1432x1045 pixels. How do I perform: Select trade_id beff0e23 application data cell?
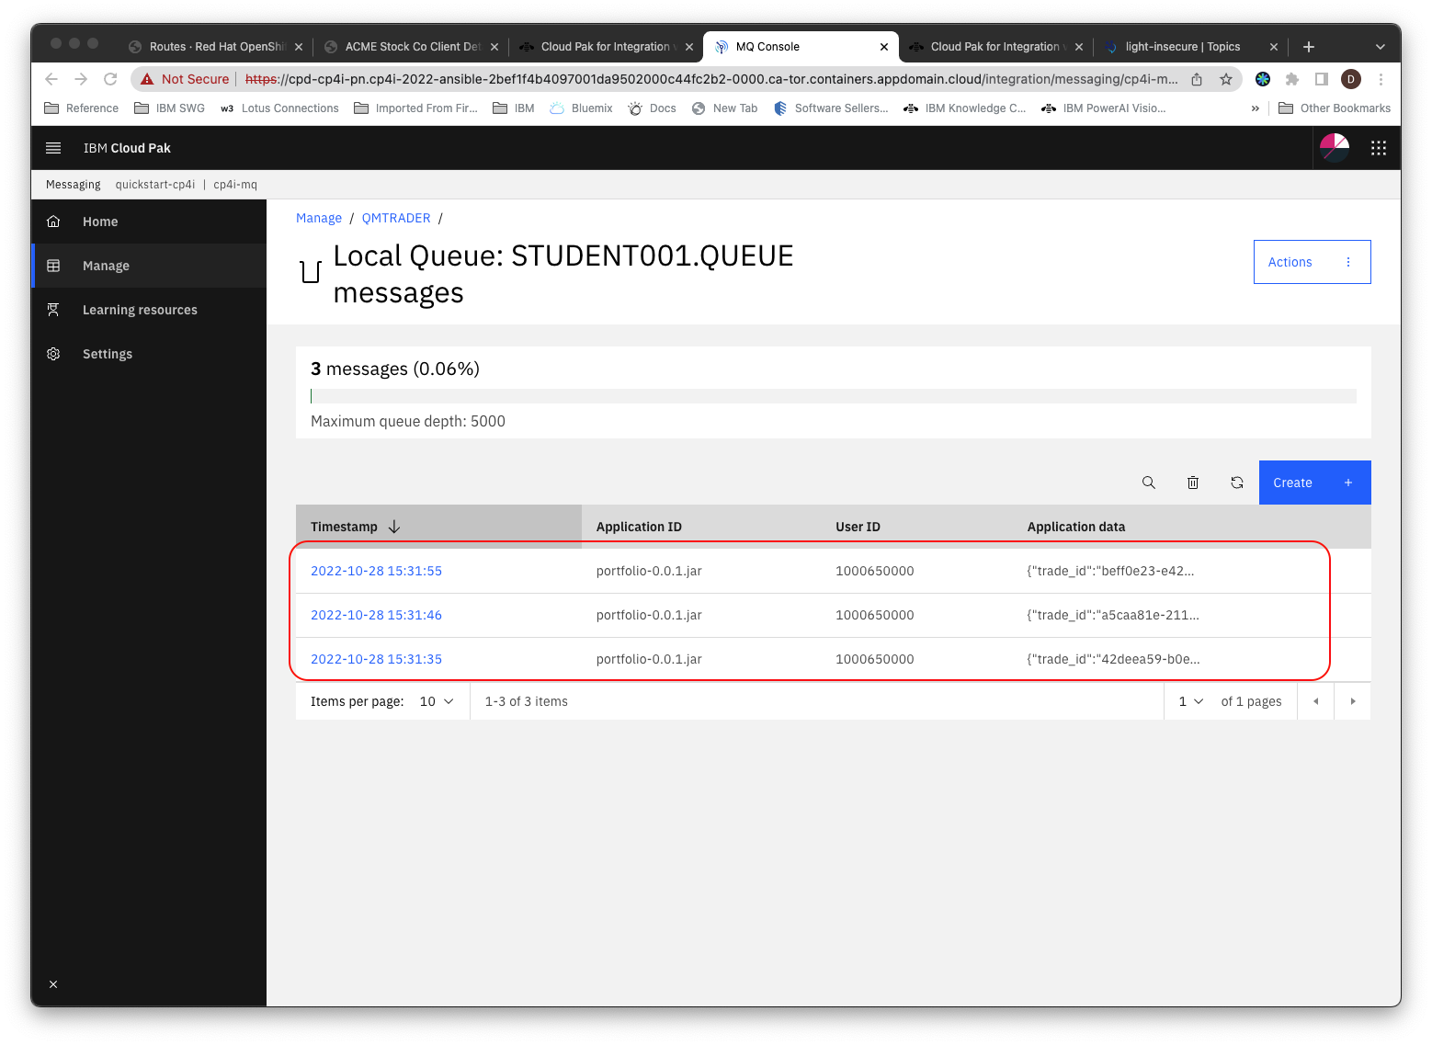pos(1110,571)
